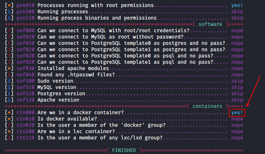Click the highlighted 'yes!' result for ctn000
Screen dimensions: 265x154
click(x=237, y=113)
